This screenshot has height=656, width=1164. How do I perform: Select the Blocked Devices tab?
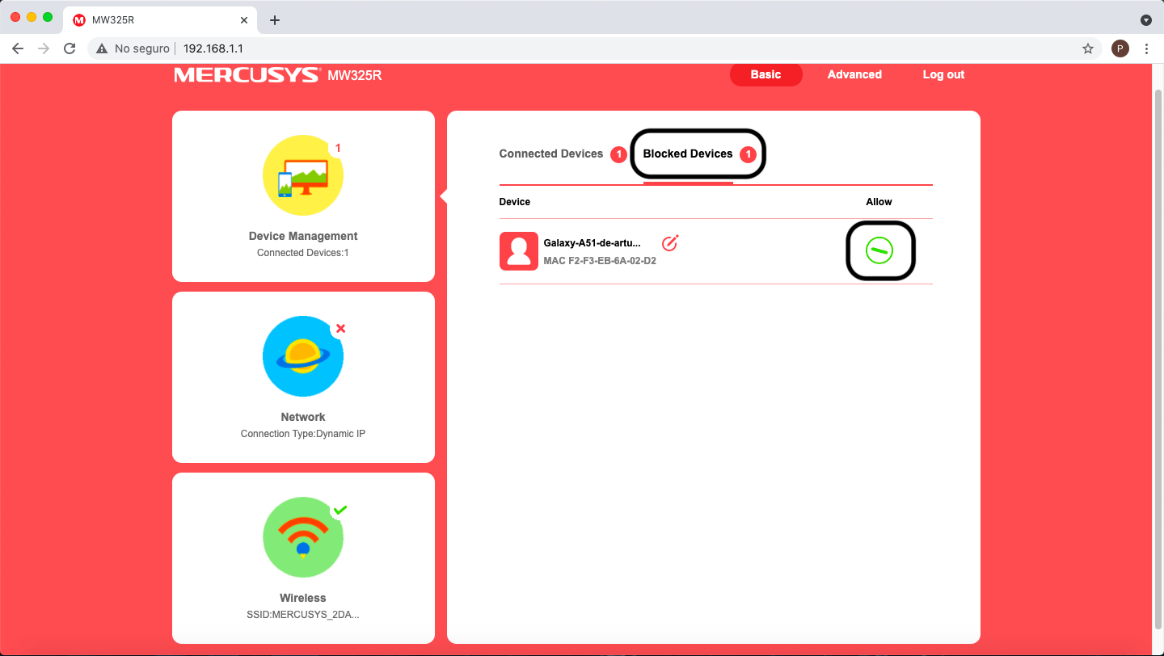pyautogui.click(x=688, y=153)
